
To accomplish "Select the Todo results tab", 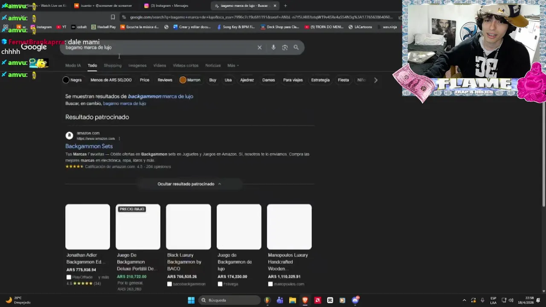I will tap(92, 66).
